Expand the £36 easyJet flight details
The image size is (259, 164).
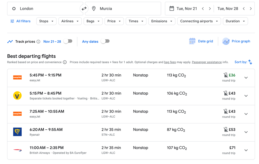246,78
